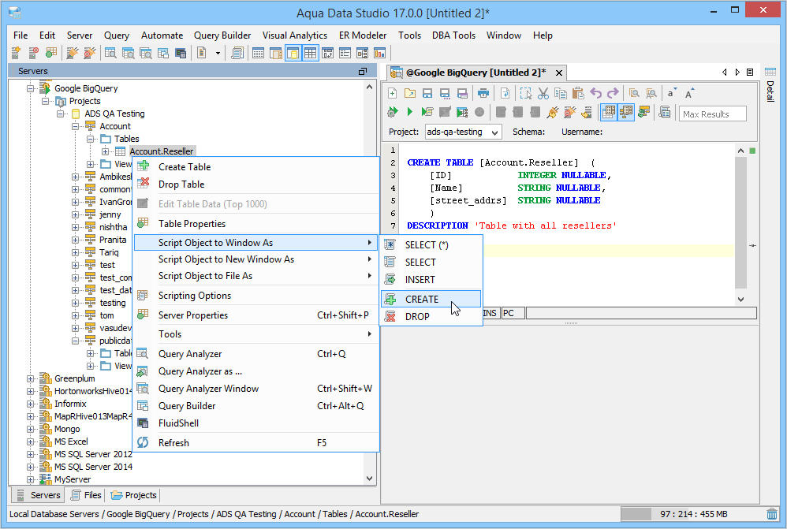Click the Max Results input field
787x529 pixels.
(x=713, y=114)
